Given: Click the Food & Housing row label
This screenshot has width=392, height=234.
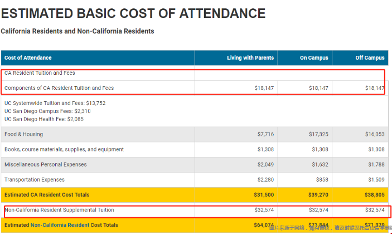Looking at the screenshot, I should (23, 135).
